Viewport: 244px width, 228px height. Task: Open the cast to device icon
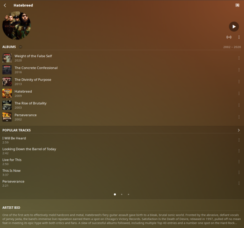click(237, 5)
